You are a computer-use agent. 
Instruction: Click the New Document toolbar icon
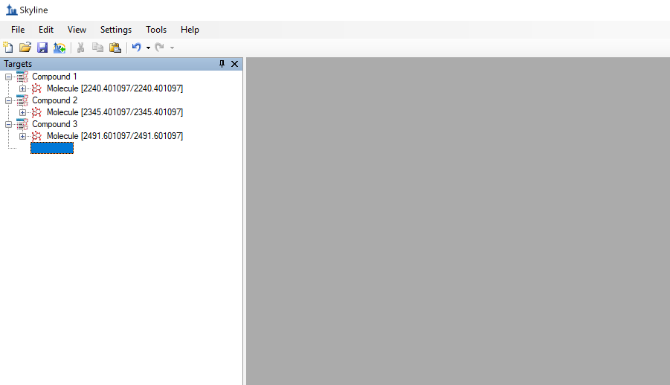[x=8, y=48]
